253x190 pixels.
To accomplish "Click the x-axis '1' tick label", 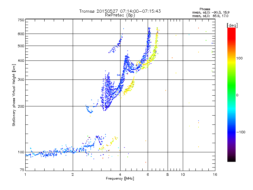I will point(25,174).
